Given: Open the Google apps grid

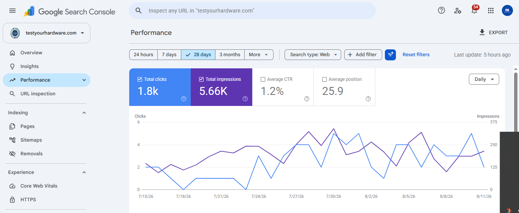Looking at the screenshot, I should coord(491,11).
